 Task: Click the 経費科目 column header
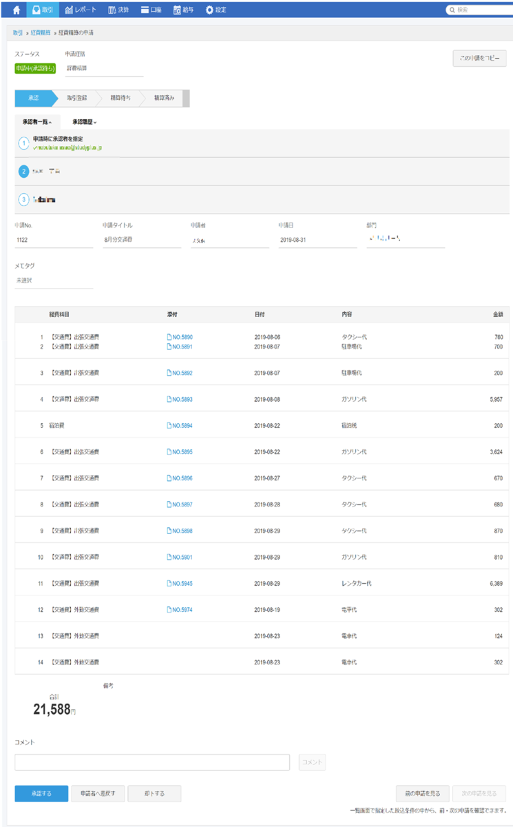point(59,314)
